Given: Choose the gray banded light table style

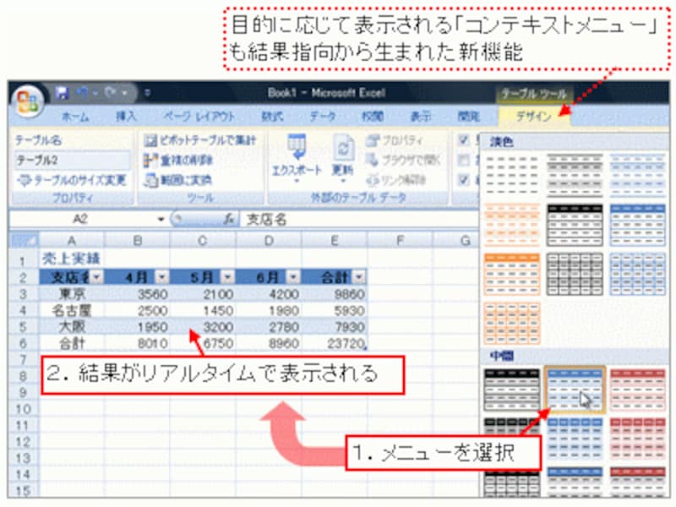Looking at the screenshot, I should click(x=575, y=176).
